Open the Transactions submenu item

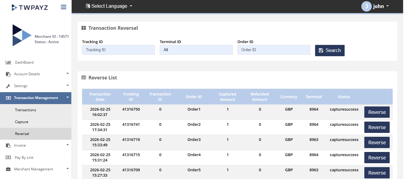pos(26,110)
